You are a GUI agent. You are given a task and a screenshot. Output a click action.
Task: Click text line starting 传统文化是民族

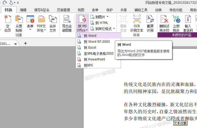click(x=160, y=84)
